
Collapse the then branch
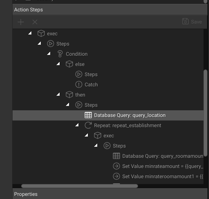pos(58,94)
